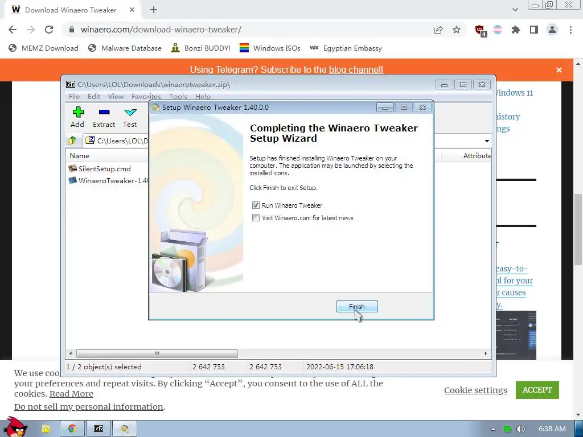Click the 7-Zip horizontal scrollbar thumb
Screen dimensions: 583x437
point(157,353)
